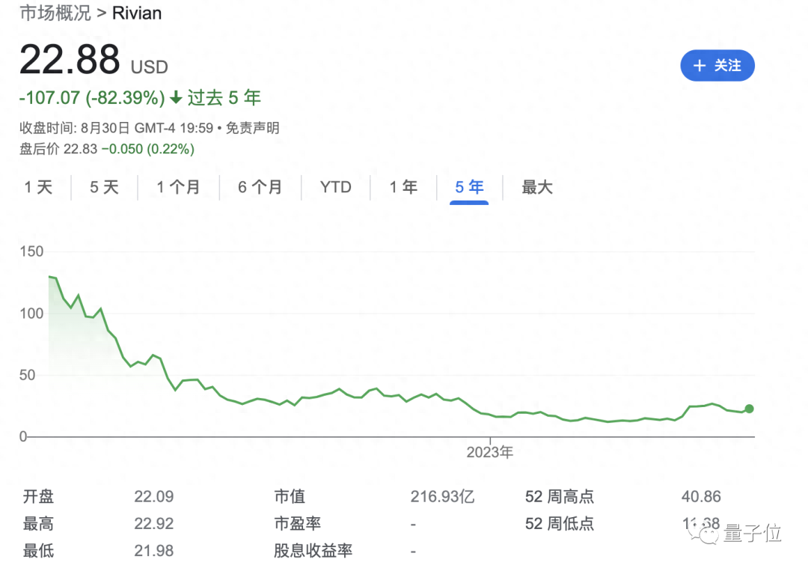This screenshot has height=568, width=808.
Task: Select the 1 个月 range tab
Action: 178,187
